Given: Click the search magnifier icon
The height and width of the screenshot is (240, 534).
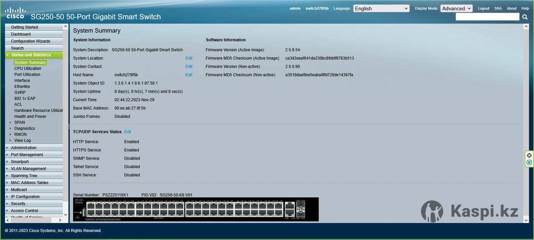Looking at the screenshot, I should coord(526,17).
